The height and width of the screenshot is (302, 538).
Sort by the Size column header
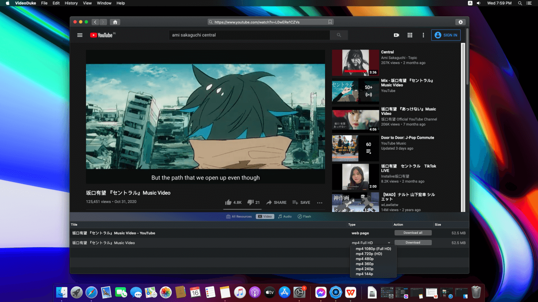(438, 224)
